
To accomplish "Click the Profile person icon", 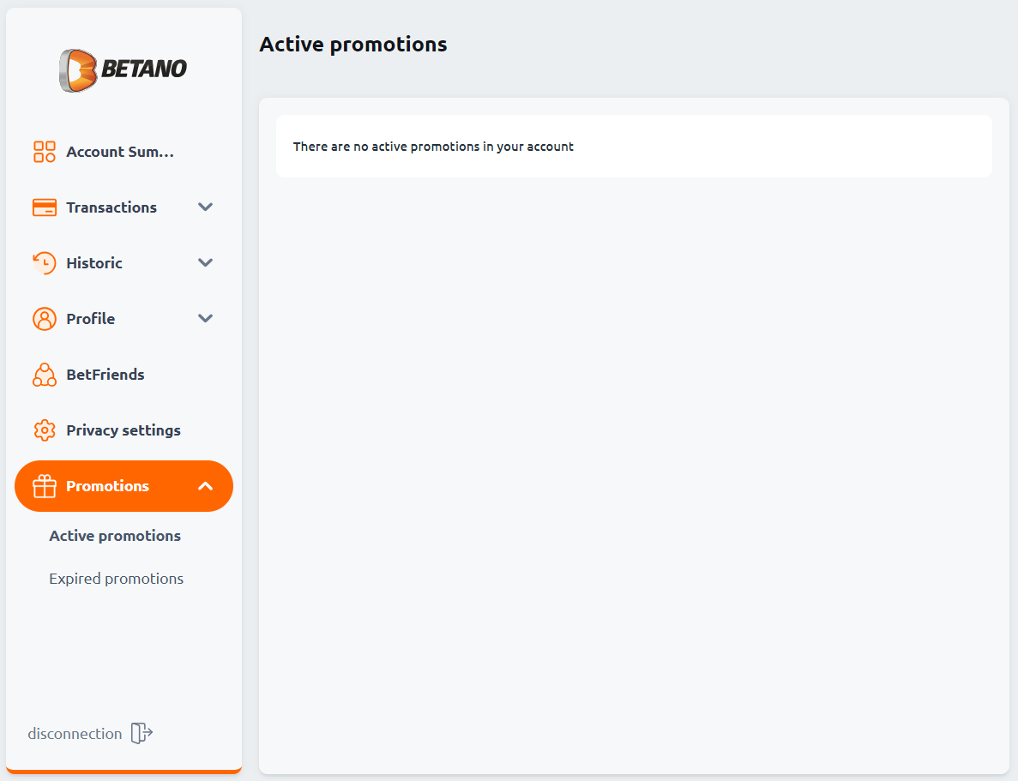I will pos(44,319).
